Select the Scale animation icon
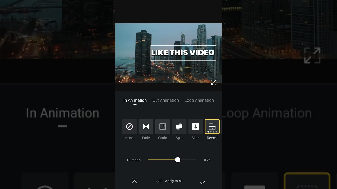337x189 pixels. click(162, 127)
